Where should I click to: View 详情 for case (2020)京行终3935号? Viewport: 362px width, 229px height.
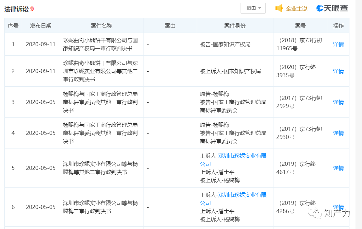tap(338, 71)
